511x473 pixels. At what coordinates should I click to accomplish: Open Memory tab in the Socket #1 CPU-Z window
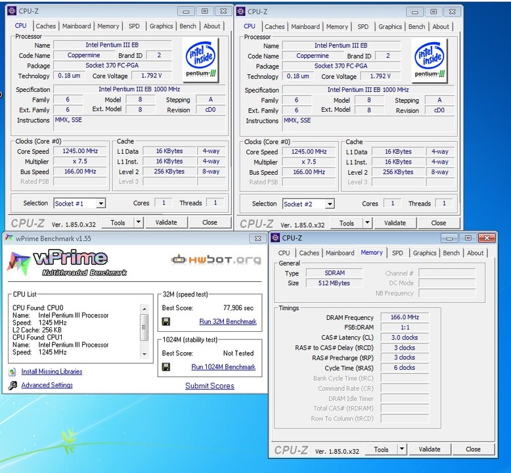click(x=108, y=26)
